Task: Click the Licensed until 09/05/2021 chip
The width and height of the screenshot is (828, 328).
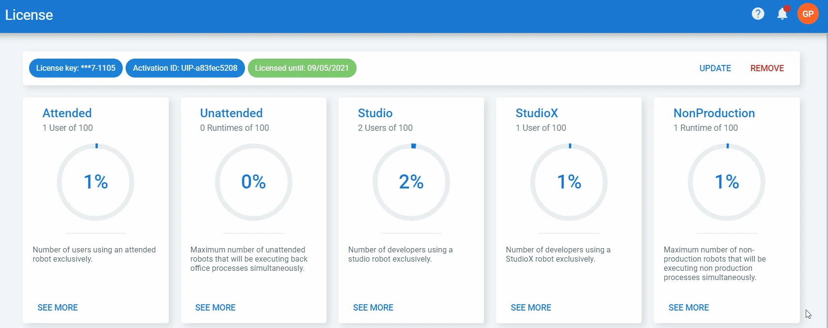Action: (x=302, y=68)
